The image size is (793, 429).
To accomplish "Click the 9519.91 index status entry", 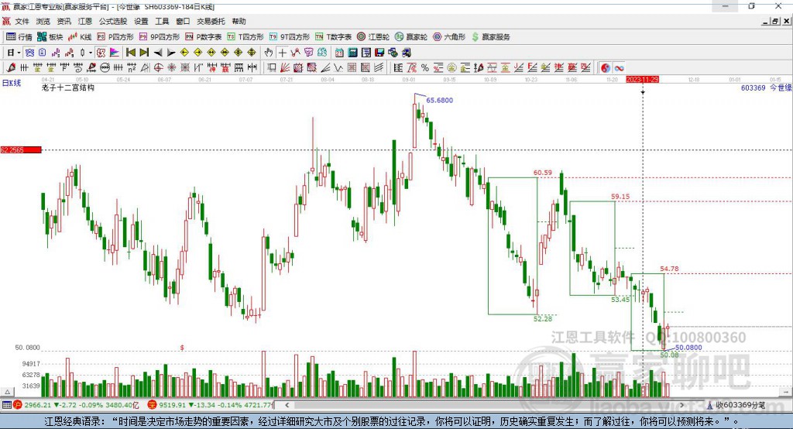I will 210,405.
